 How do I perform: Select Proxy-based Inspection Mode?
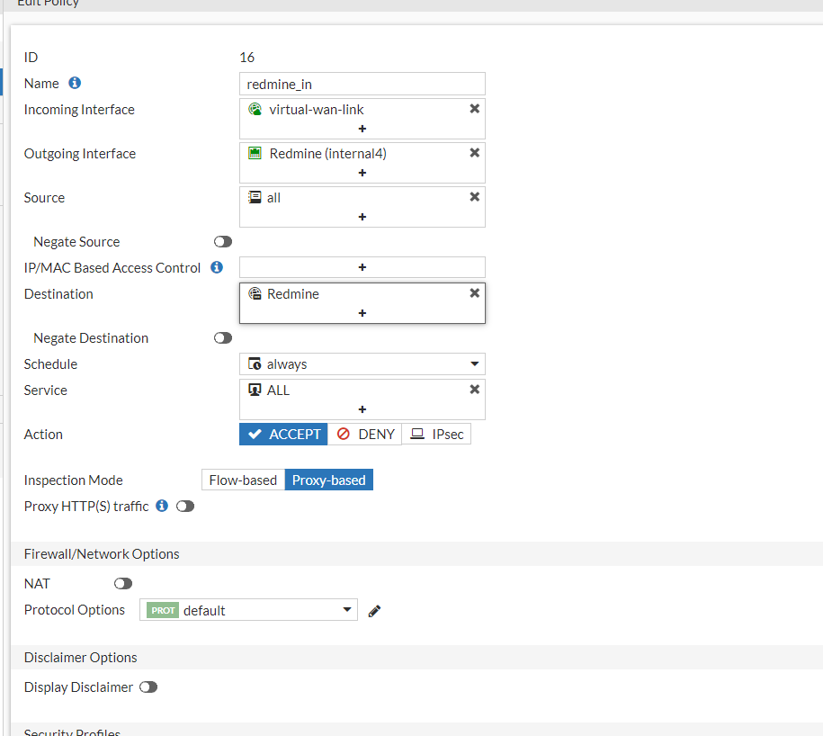click(x=329, y=480)
